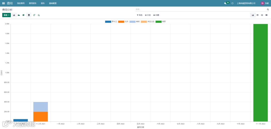Click the 800.00 axis value

[x=7, y=82]
